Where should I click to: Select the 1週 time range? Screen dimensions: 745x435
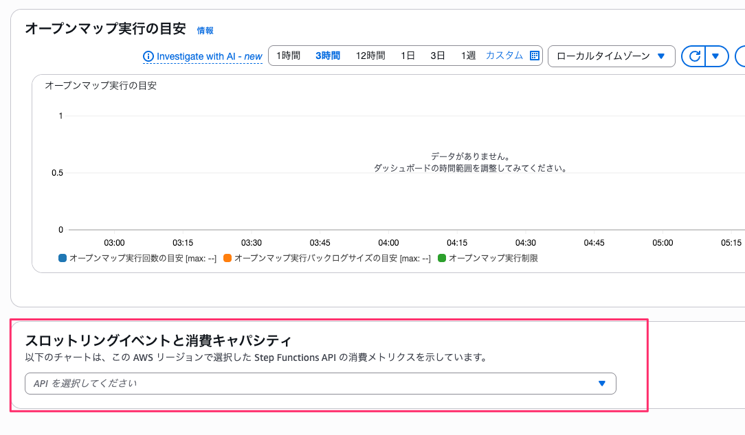468,55
